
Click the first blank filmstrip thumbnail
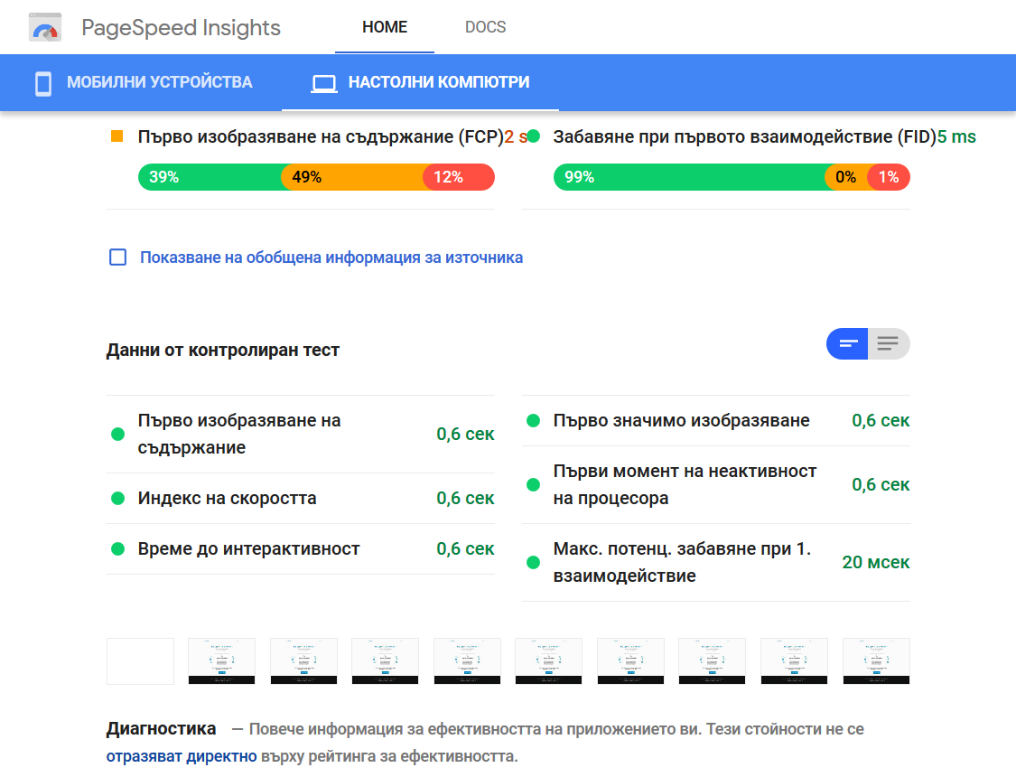point(141,661)
